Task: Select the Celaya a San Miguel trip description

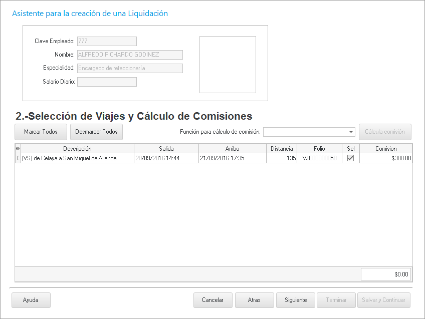Action: (77, 158)
